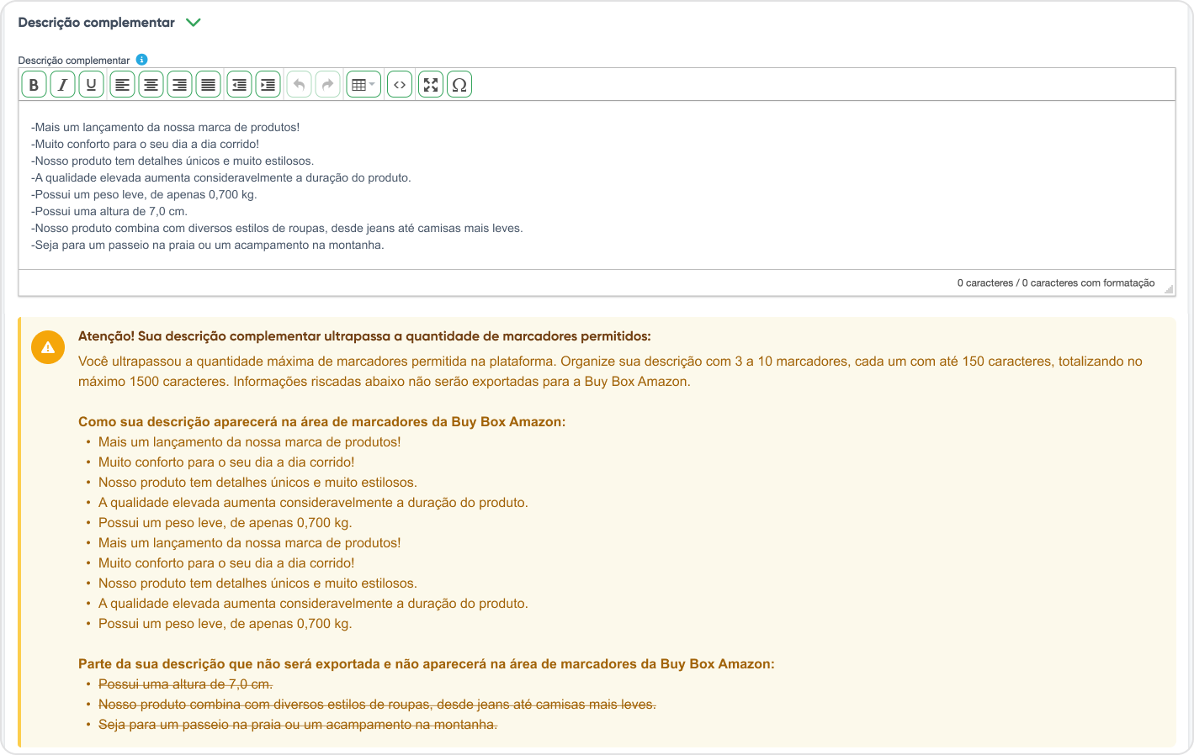Open the source code view
Image resolution: width=1194 pixels, height=755 pixels.
(400, 85)
